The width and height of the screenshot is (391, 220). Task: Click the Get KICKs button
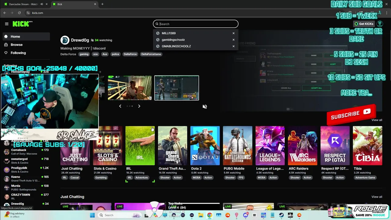click(364, 24)
